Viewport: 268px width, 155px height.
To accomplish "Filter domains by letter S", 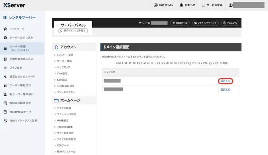I will (190, 63).
